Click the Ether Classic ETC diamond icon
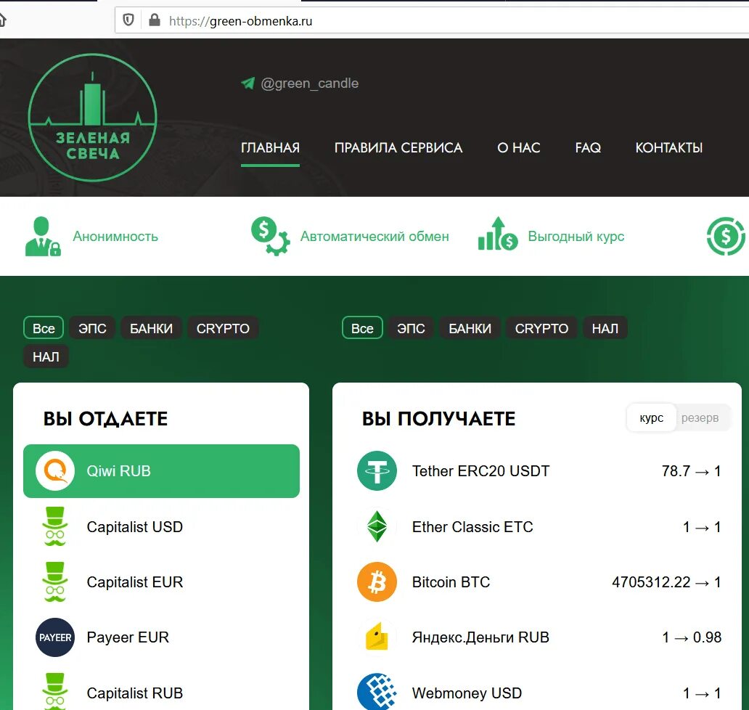This screenshot has width=749, height=710. coord(377,526)
